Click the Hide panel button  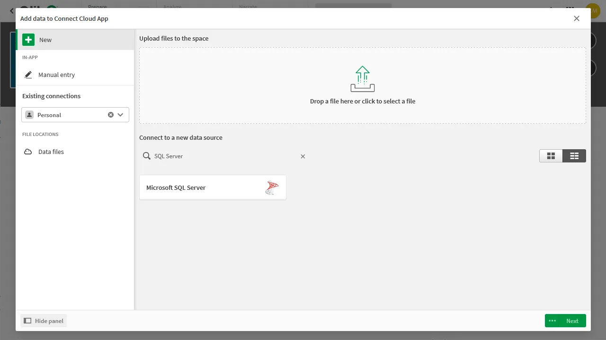(43, 321)
